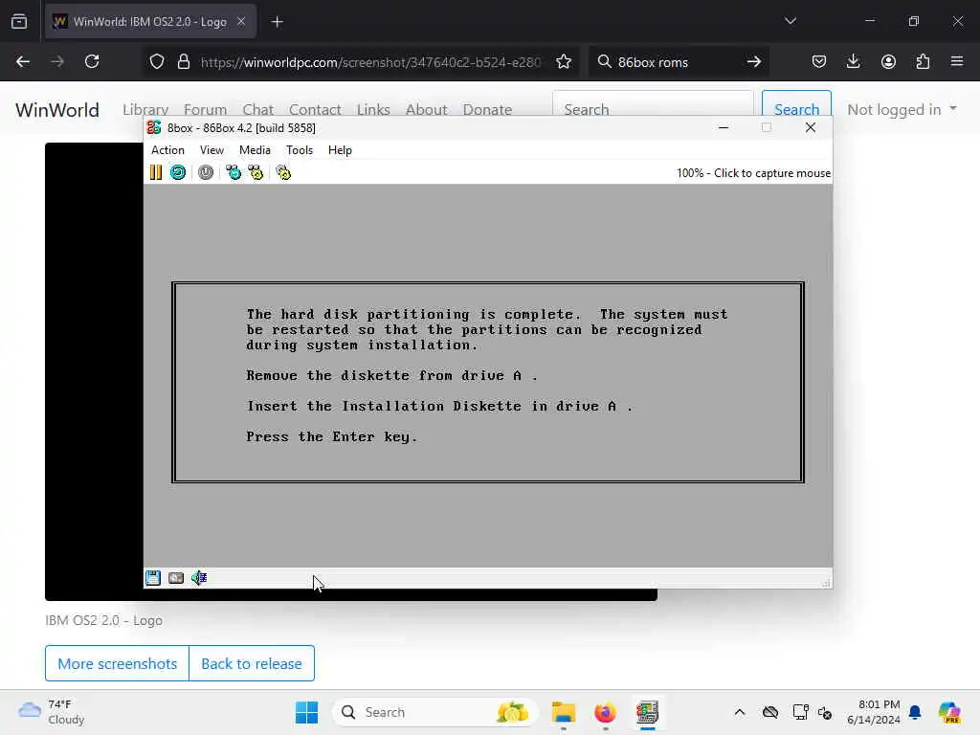Image resolution: width=980 pixels, height=735 pixels.
Task: Open the 86Box Help menu
Action: pos(340,150)
